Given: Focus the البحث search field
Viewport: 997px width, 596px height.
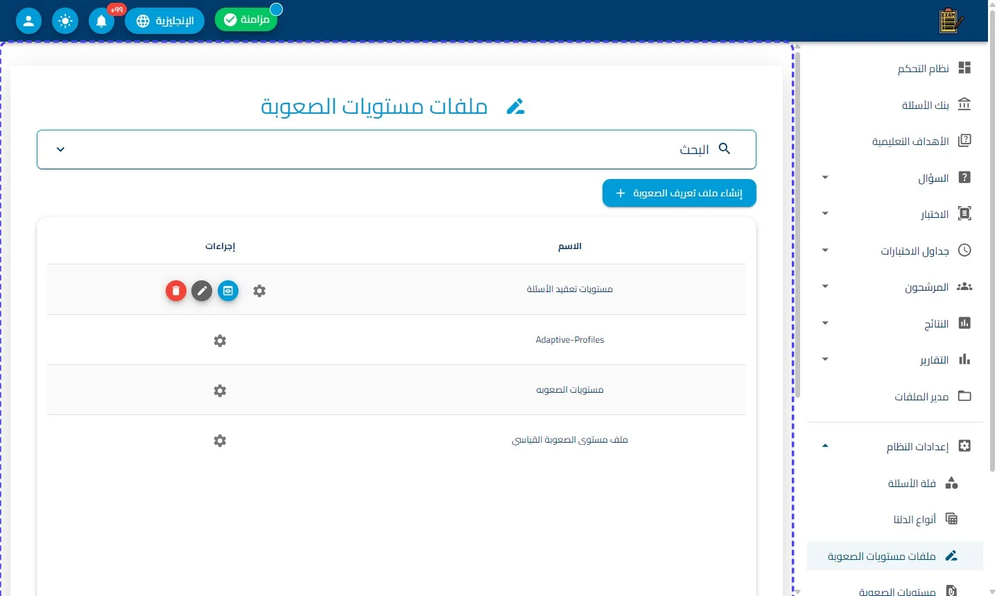Looking at the screenshot, I should tap(397, 149).
